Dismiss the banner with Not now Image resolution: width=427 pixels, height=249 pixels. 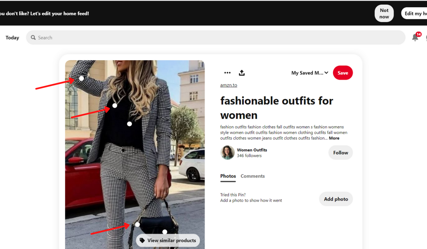pos(384,14)
